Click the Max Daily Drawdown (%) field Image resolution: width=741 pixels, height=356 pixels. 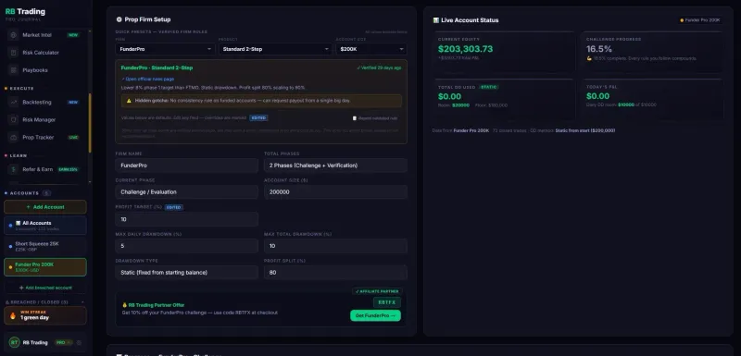[x=187, y=246]
